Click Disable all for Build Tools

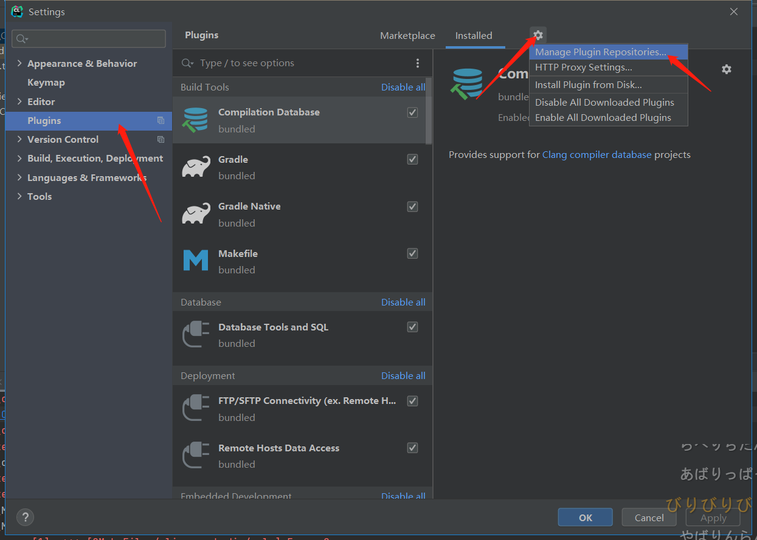[x=403, y=87]
